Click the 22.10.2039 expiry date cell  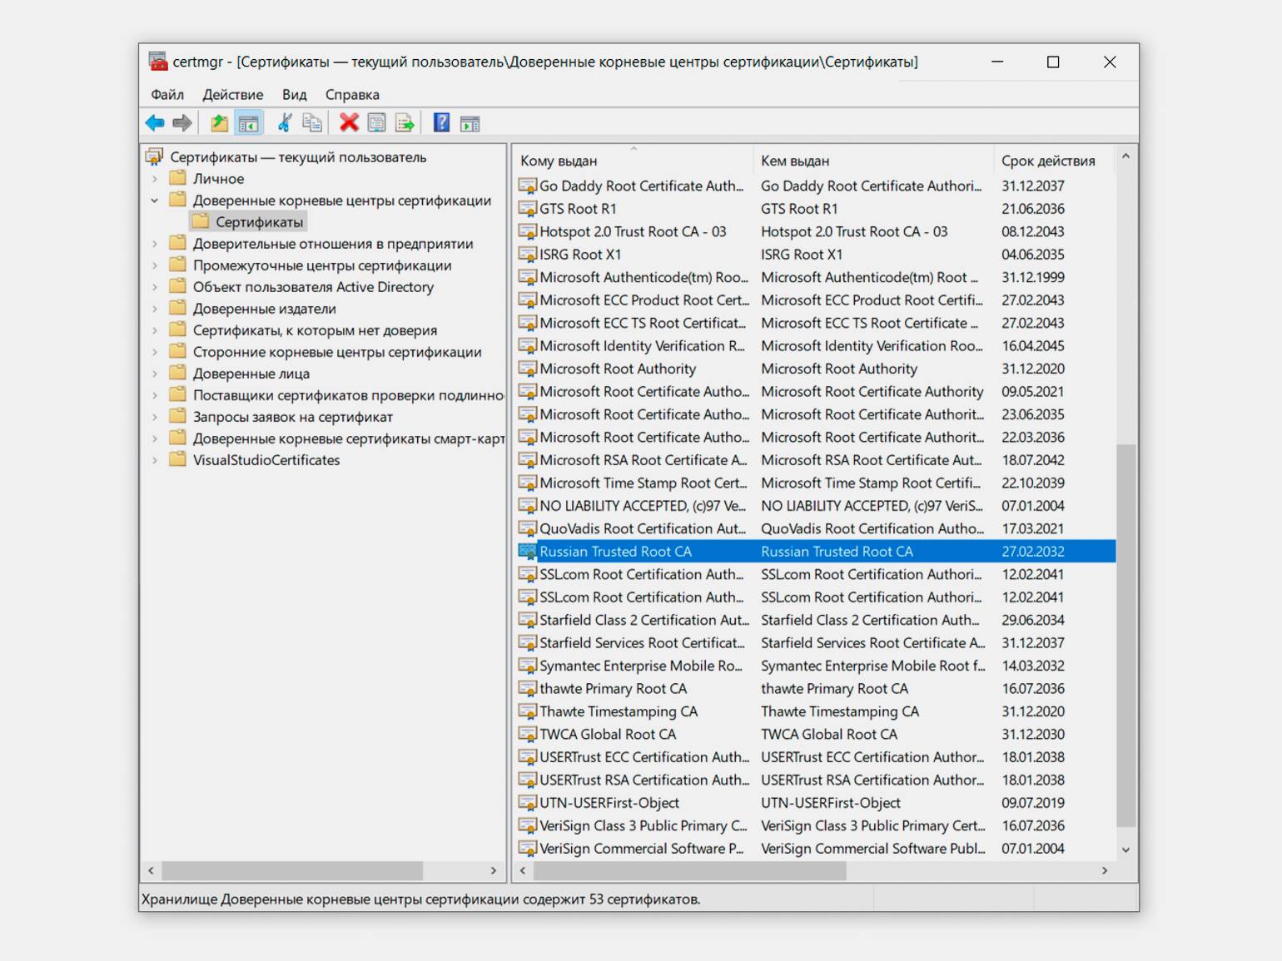[x=1033, y=483]
